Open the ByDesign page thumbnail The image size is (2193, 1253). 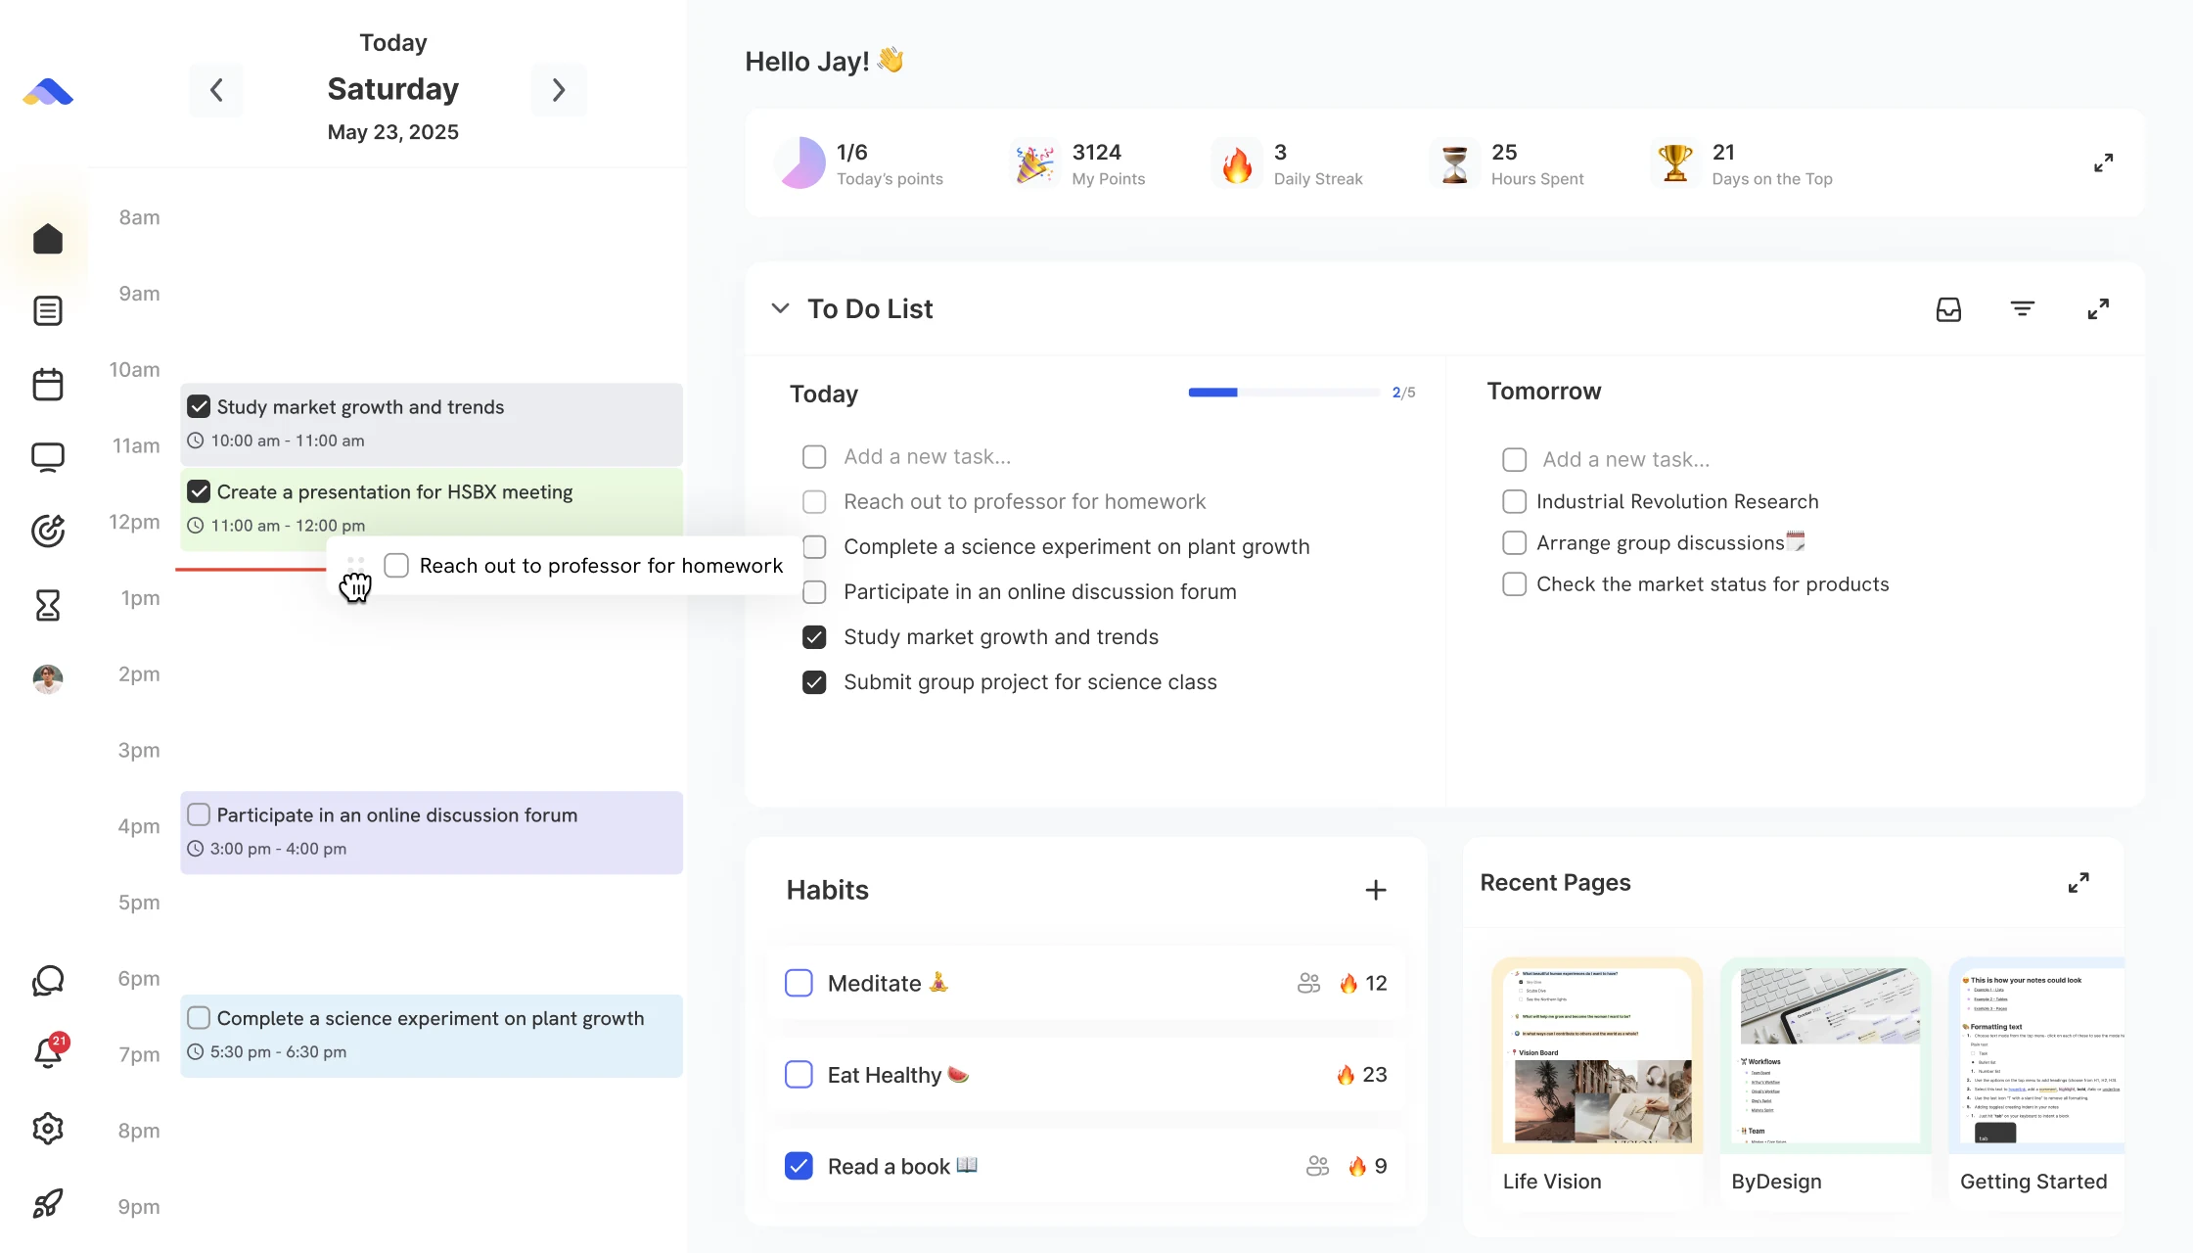(1825, 1055)
